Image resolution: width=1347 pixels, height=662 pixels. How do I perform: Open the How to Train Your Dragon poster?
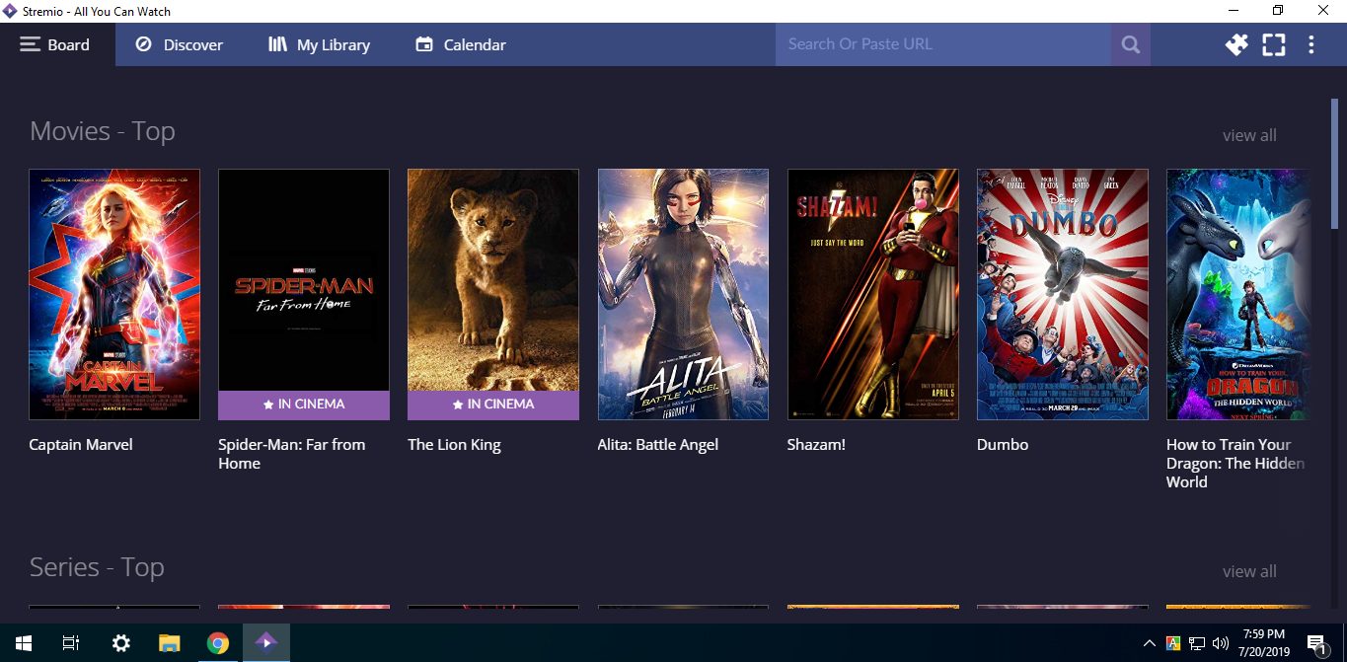pyautogui.click(x=1238, y=294)
